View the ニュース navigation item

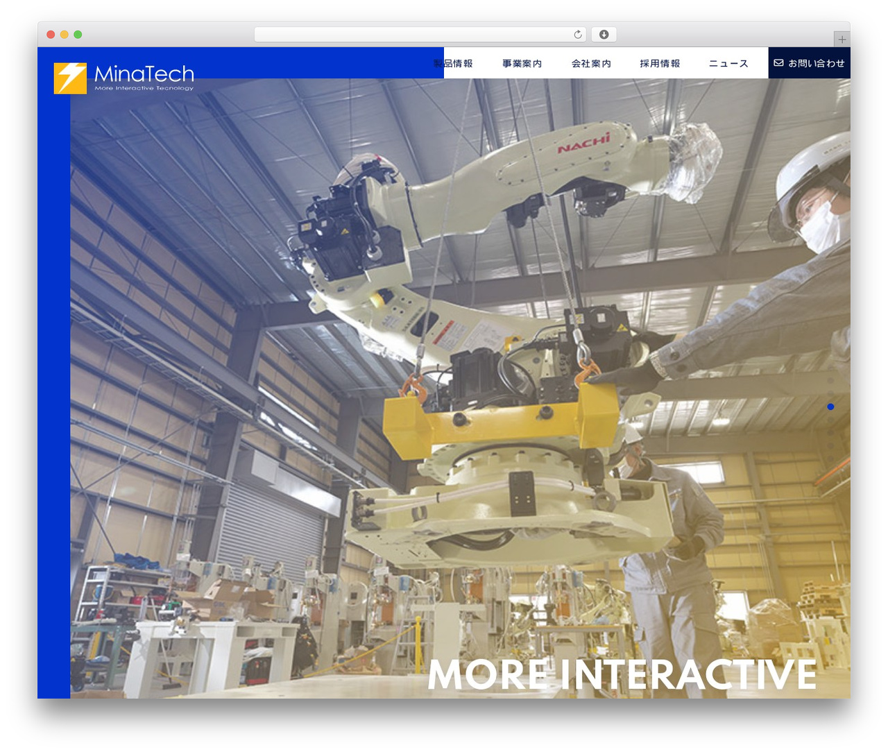click(728, 63)
